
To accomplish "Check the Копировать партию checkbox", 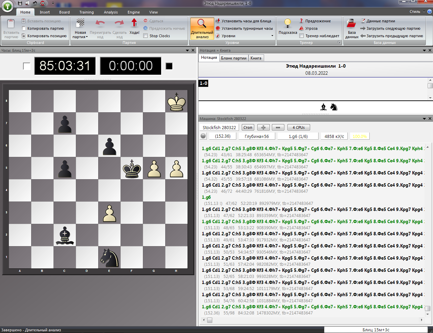I will (24, 28).
